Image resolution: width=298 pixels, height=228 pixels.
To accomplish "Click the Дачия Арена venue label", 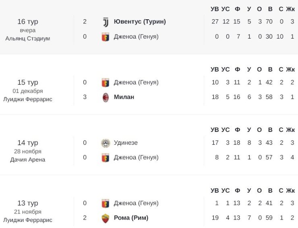I will 28,160.
